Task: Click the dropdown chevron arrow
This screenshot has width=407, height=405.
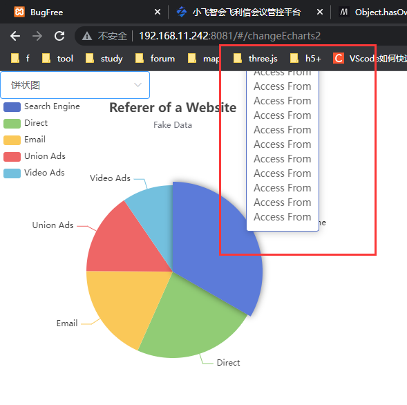Action: 138,85
